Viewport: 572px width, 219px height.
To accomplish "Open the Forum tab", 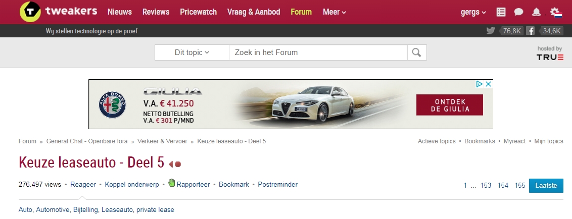I will (x=301, y=12).
